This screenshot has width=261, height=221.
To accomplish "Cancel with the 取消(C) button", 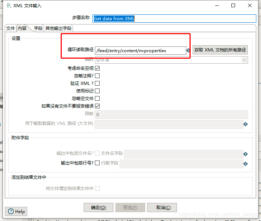I will [x=162, y=208].
